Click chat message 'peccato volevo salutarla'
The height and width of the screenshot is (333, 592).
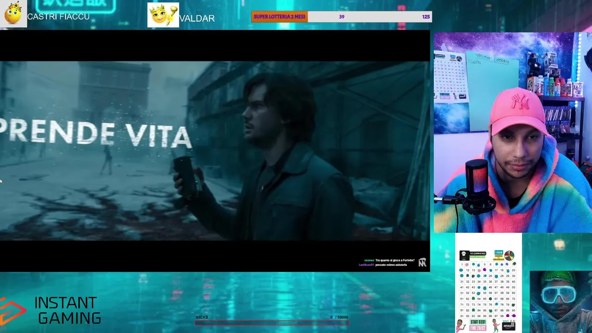click(x=391, y=265)
